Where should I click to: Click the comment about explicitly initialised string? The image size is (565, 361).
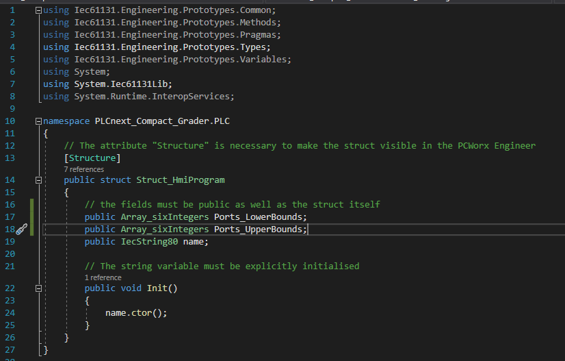(x=222, y=266)
